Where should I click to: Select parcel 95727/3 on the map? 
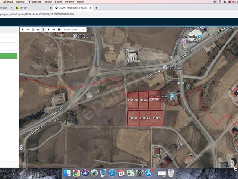[x=154, y=100]
